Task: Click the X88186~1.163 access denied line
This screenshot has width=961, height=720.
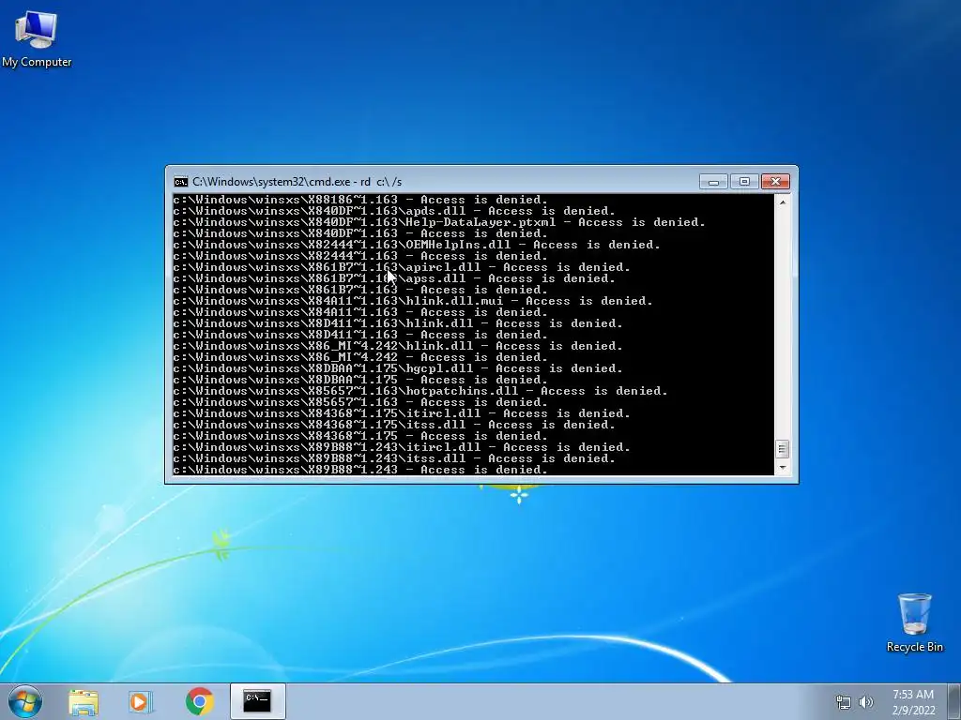Action: click(x=359, y=200)
